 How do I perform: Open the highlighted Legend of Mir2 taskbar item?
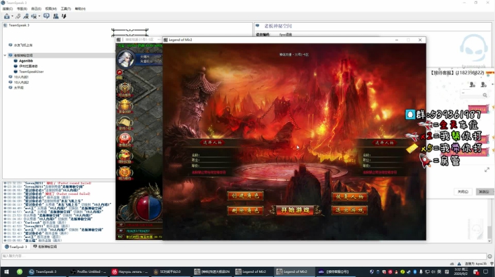tap(294, 272)
